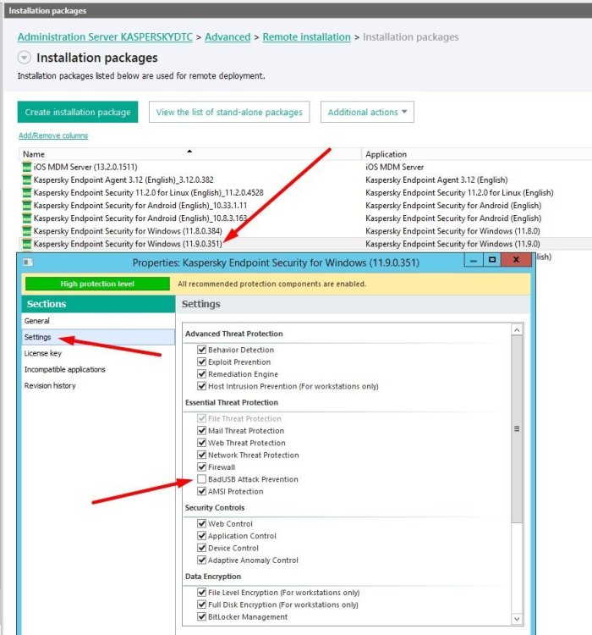Uncheck Web Threat Protection
Screen dimensions: 592x635
[201, 443]
